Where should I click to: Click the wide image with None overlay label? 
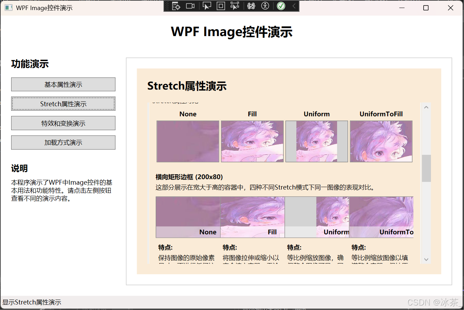(x=188, y=217)
